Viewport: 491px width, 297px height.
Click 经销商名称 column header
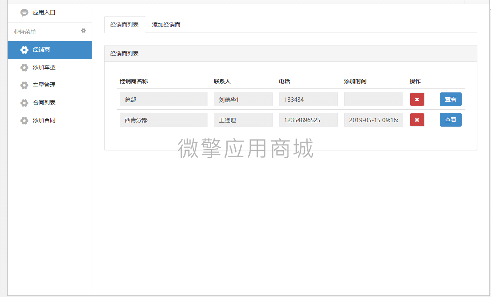pyautogui.click(x=134, y=81)
